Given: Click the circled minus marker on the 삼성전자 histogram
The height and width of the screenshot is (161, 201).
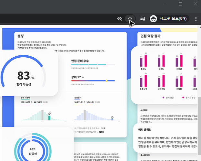Looking at the screenshot, I should (112, 117).
